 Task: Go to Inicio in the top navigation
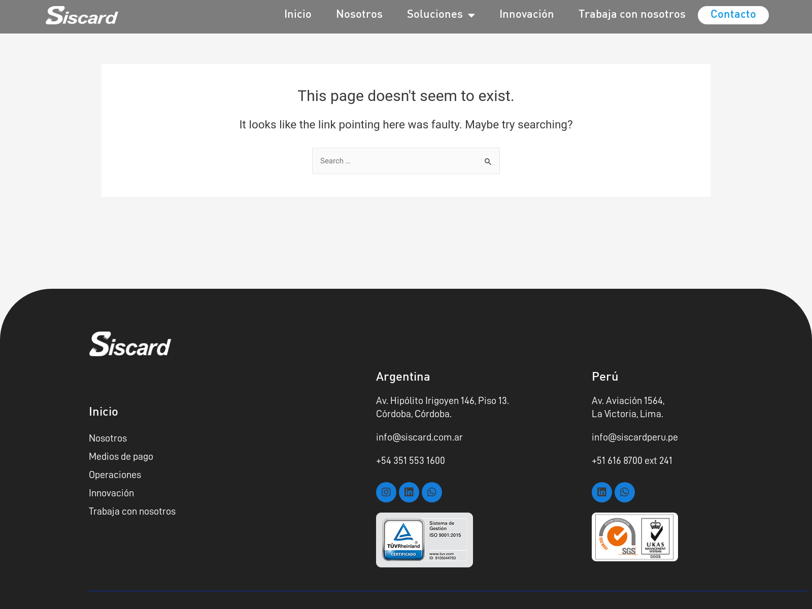pyautogui.click(x=298, y=14)
